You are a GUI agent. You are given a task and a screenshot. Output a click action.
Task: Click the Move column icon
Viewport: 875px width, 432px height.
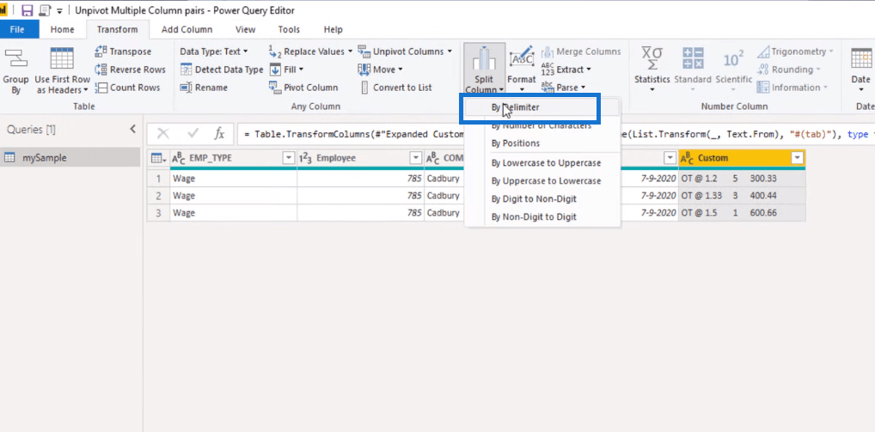364,70
